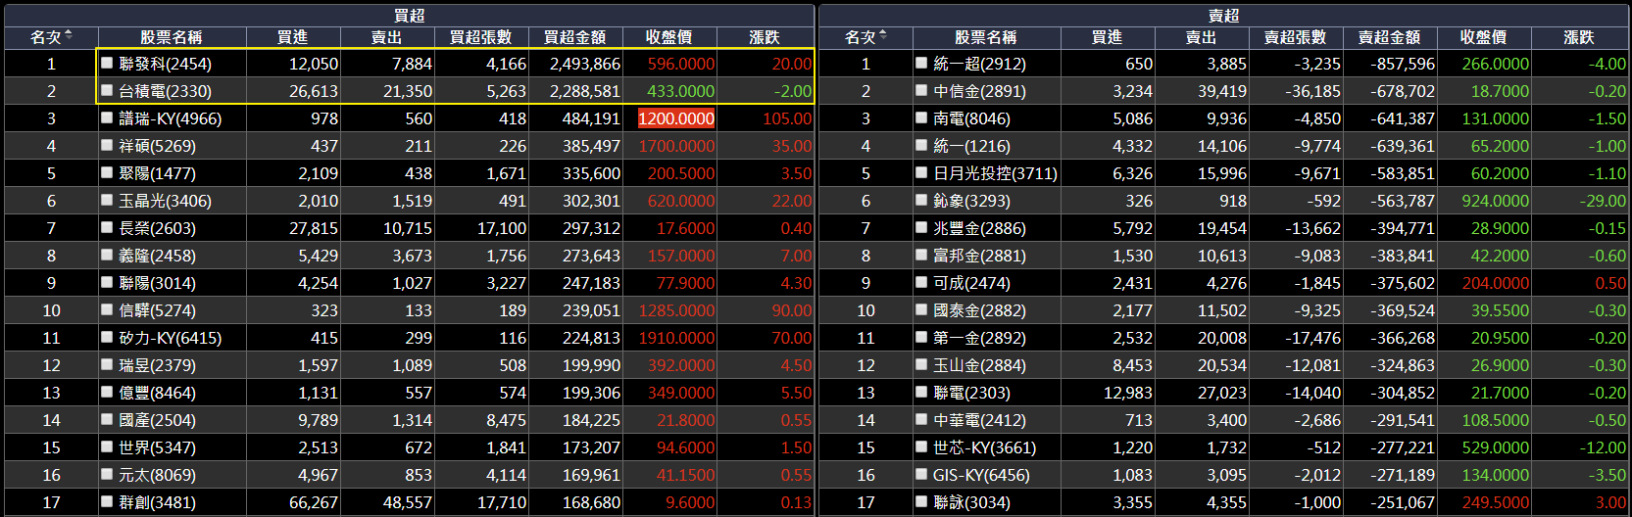Click buy volume value 66,267
The image size is (1632, 517).
pyautogui.click(x=314, y=502)
